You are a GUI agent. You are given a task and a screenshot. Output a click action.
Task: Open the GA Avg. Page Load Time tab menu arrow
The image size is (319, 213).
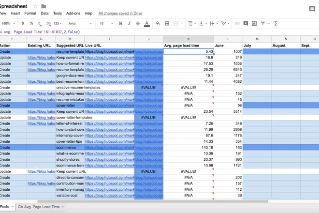pyautogui.click(x=63, y=207)
